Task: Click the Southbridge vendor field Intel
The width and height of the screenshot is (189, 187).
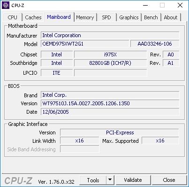Action: tap(57, 63)
